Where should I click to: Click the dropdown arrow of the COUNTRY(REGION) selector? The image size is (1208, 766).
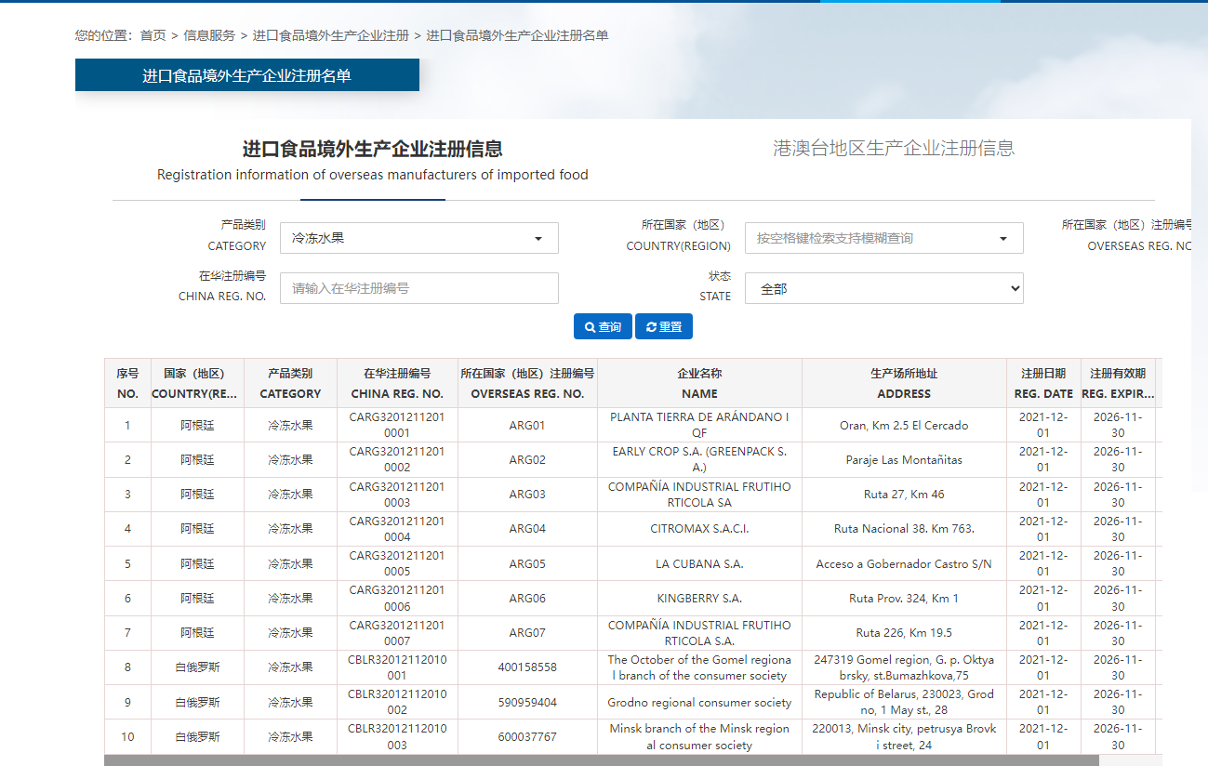click(1002, 238)
